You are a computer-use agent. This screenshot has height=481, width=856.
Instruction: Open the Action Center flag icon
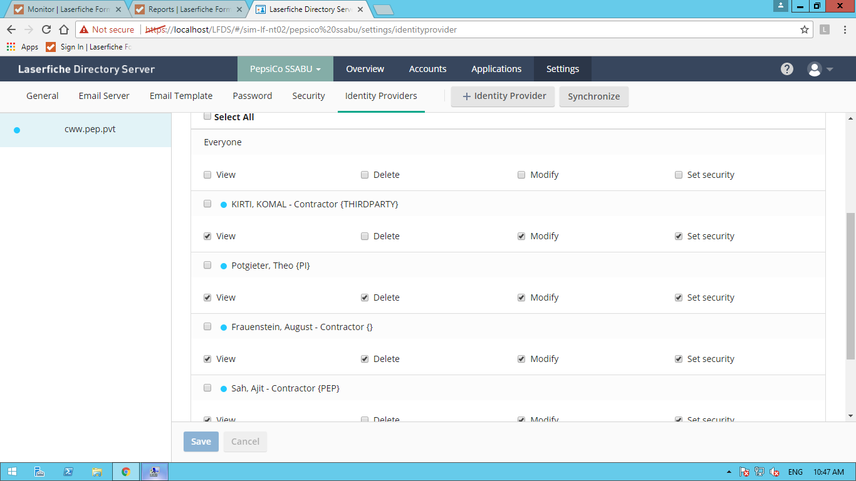(744, 472)
